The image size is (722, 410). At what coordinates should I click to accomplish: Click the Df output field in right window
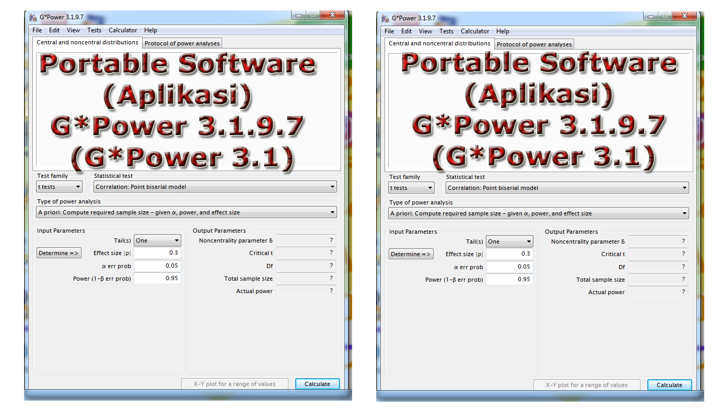[658, 267]
